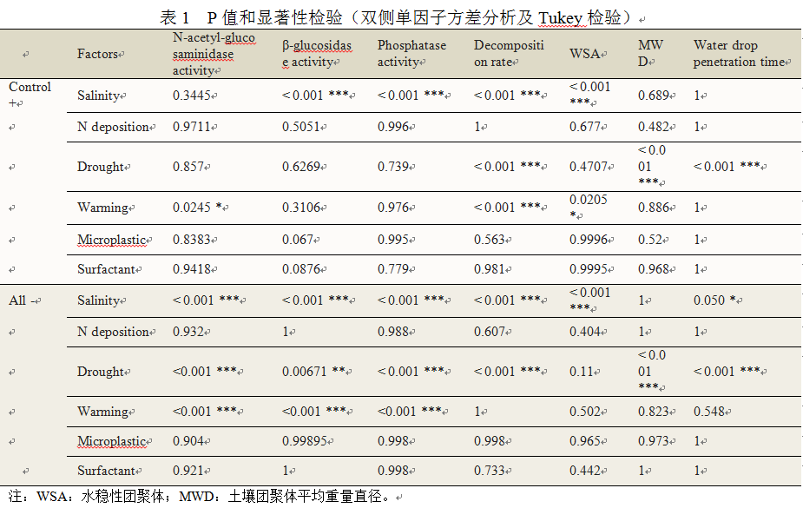Click the WSA value 0.0205 *

tap(589, 208)
